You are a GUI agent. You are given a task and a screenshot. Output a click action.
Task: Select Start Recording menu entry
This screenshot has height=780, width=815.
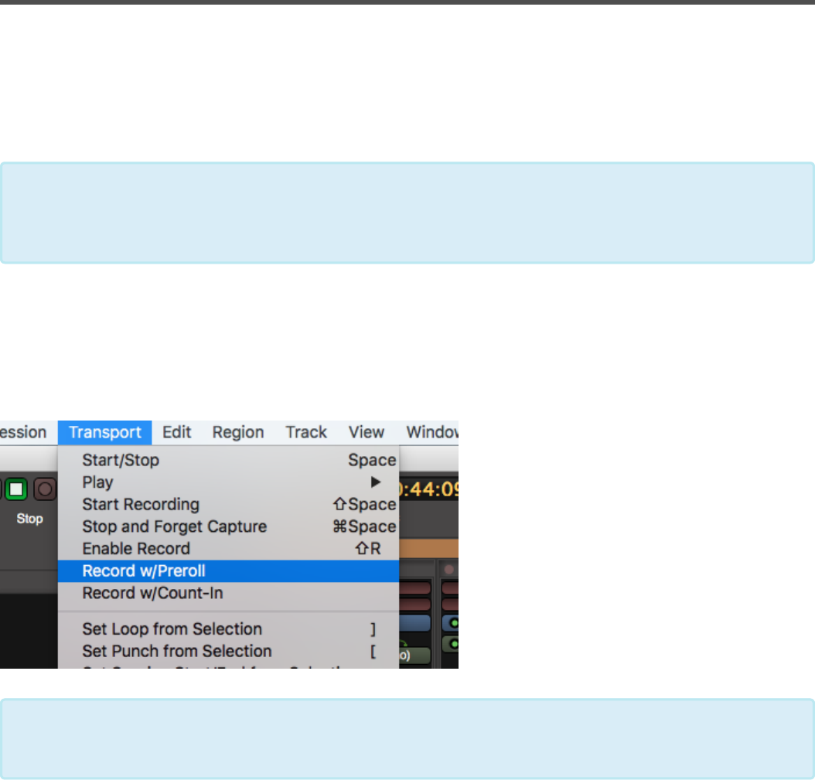point(229,505)
